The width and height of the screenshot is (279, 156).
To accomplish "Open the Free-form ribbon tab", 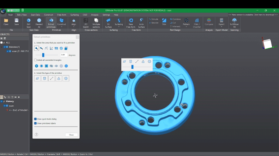I will click(62, 15).
